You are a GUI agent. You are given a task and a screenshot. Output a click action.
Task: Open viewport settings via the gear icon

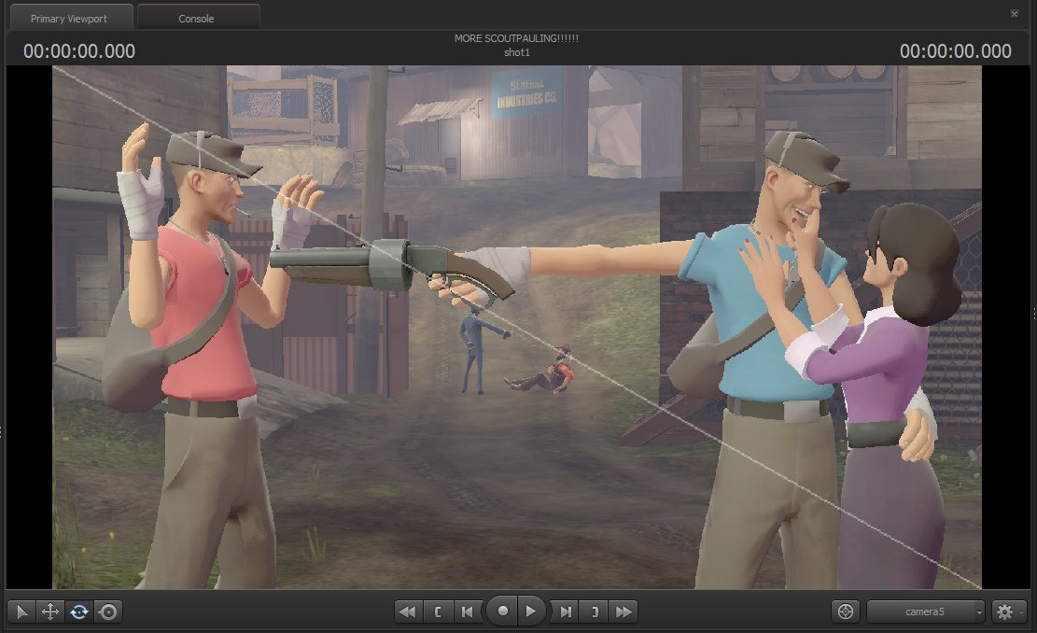point(1004,612)
